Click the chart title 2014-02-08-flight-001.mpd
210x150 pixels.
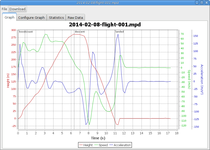[x=105, y=25]
